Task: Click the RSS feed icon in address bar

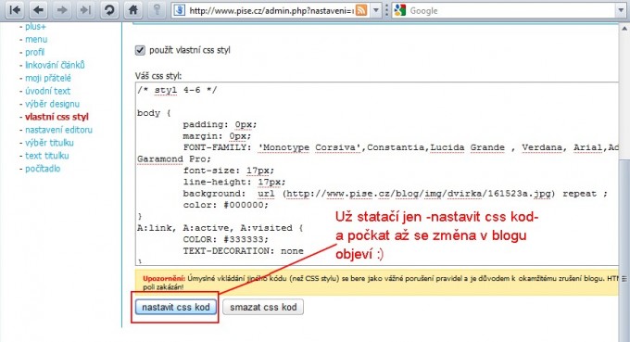Action: pos(361,10)
